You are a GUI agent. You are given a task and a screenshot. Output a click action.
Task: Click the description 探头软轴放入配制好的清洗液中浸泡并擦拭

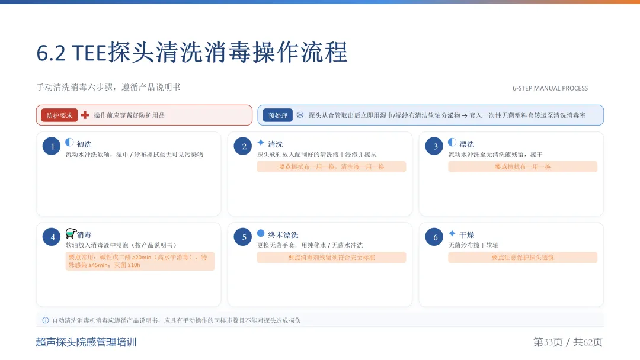pos(316,155)
